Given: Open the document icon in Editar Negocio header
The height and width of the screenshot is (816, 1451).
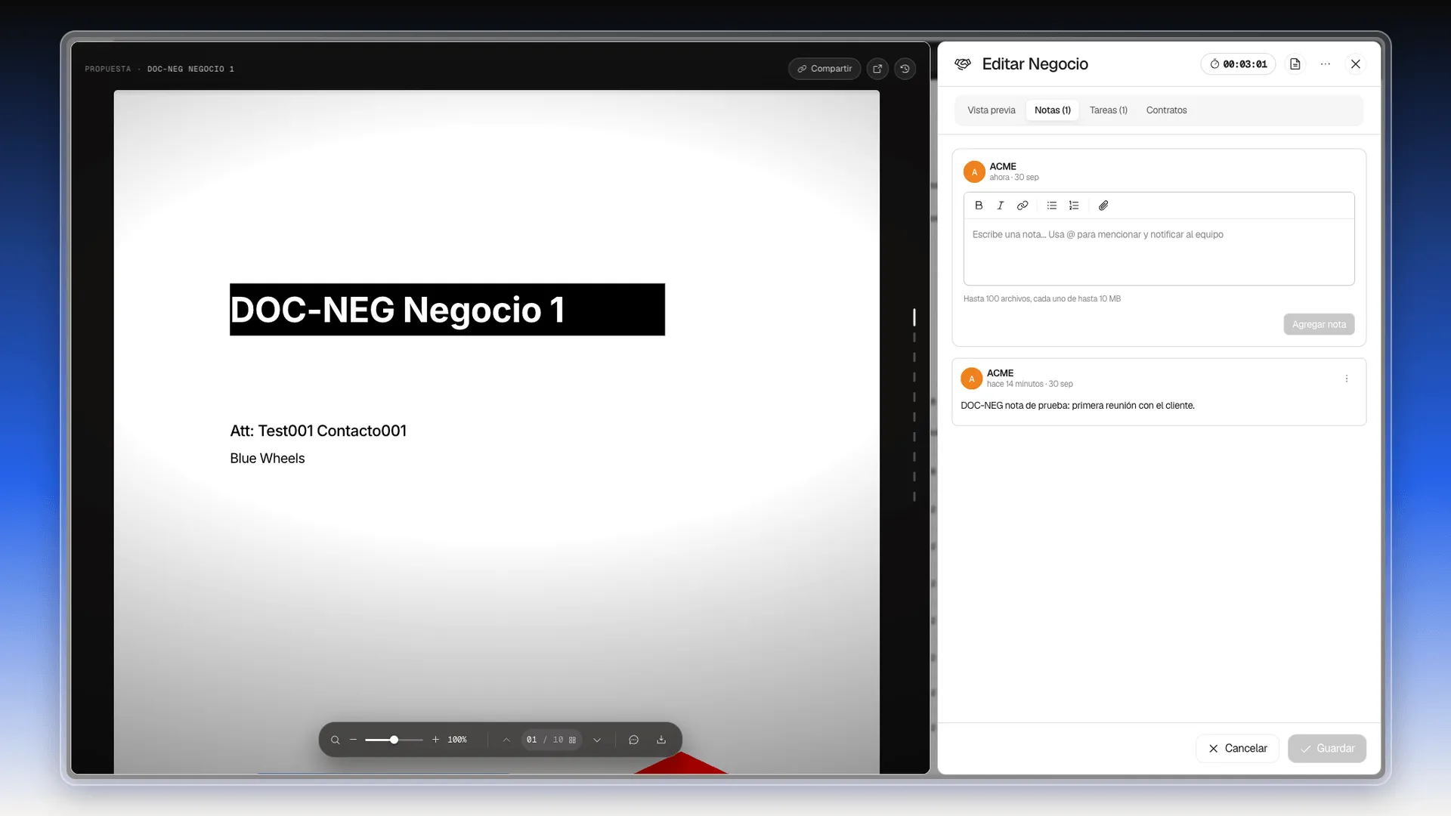Looking at the screenshot, I should pos(1295,64).
